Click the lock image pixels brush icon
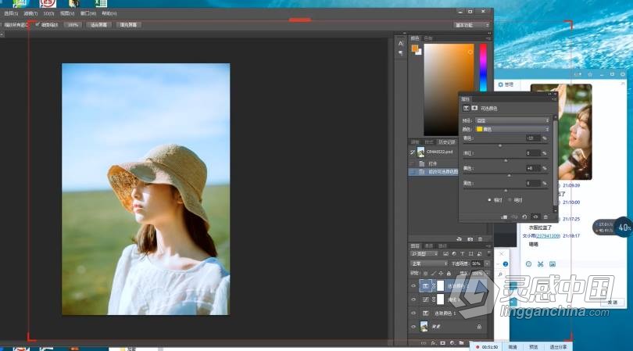The image size is (633, 351). [x=433, y=274]
